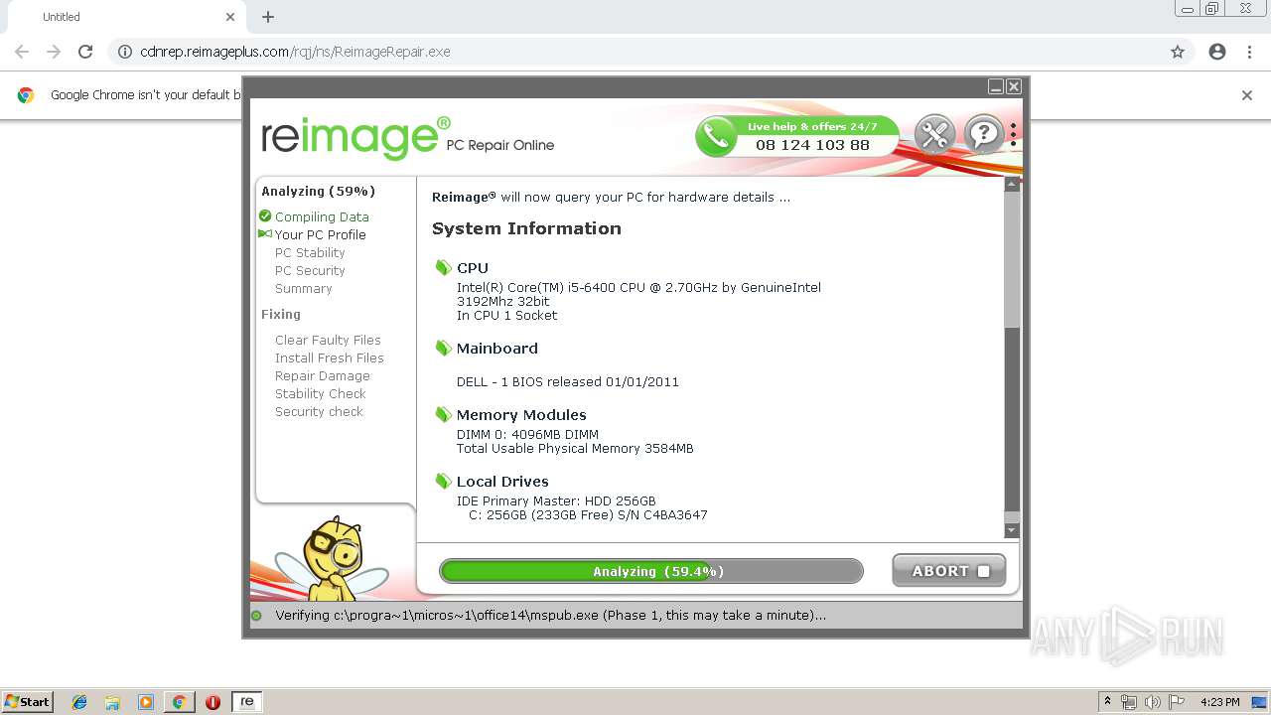
Task: Open Action Center flag icon
Action: pyautogui.click(x=1176, y=702)
